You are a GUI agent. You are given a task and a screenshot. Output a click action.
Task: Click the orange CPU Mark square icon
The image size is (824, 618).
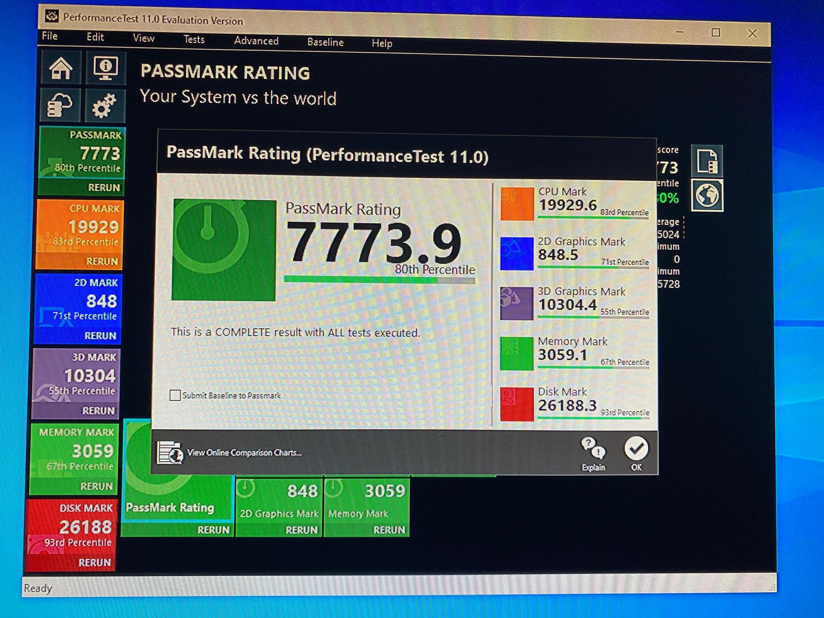point(517,204)
